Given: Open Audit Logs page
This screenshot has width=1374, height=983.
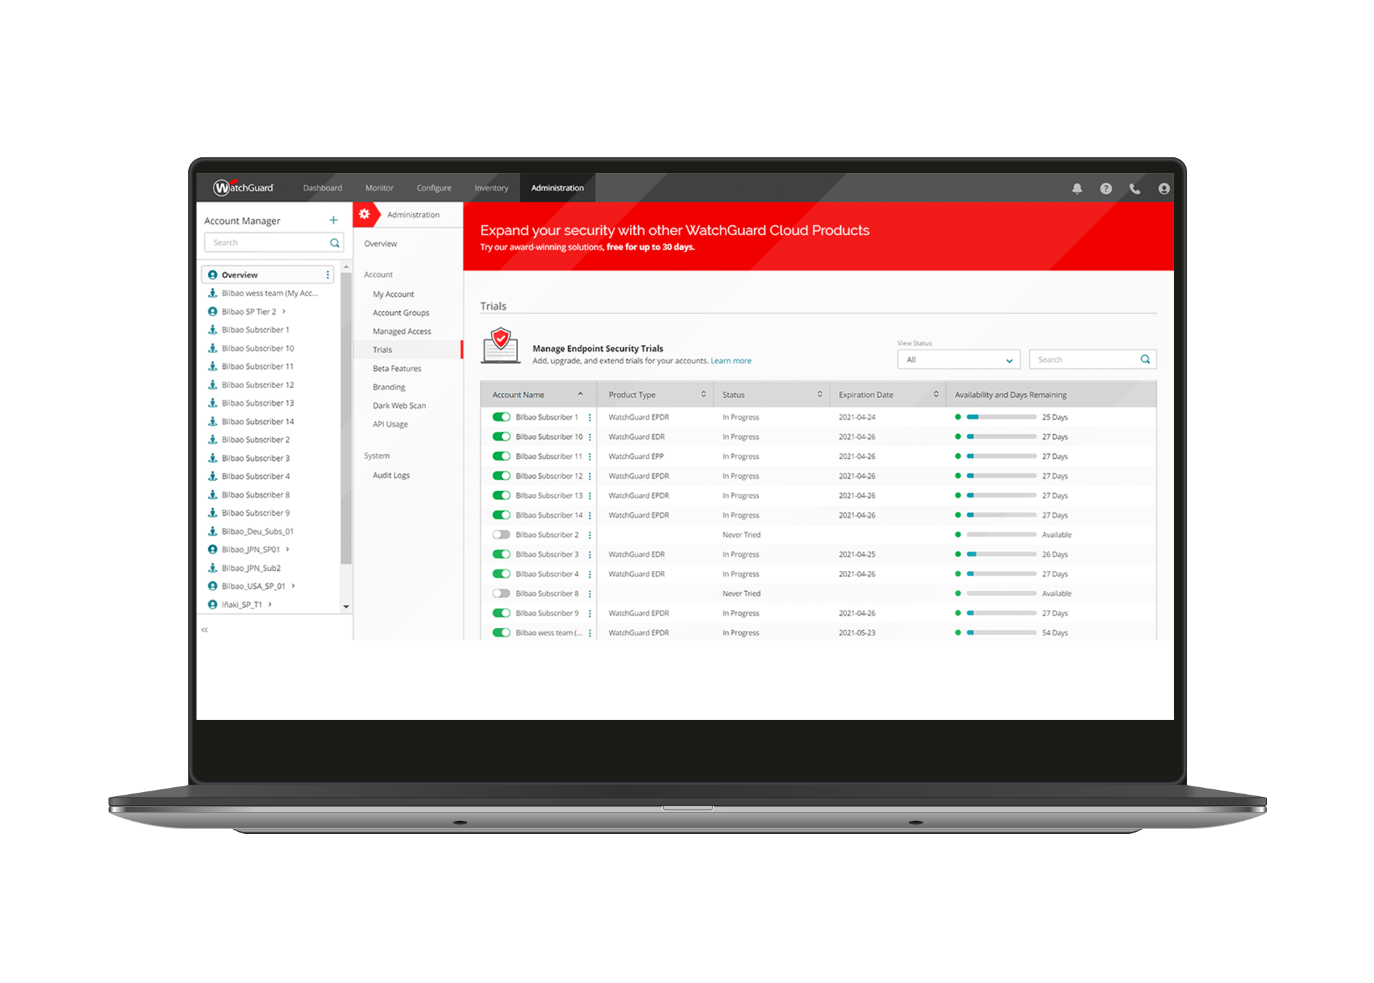Looking at the screenshot, I should click(391, 475).
